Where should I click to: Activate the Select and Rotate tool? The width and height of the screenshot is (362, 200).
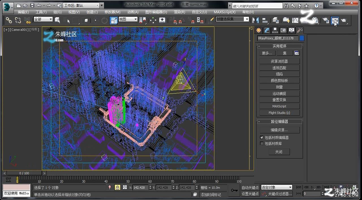104,20
